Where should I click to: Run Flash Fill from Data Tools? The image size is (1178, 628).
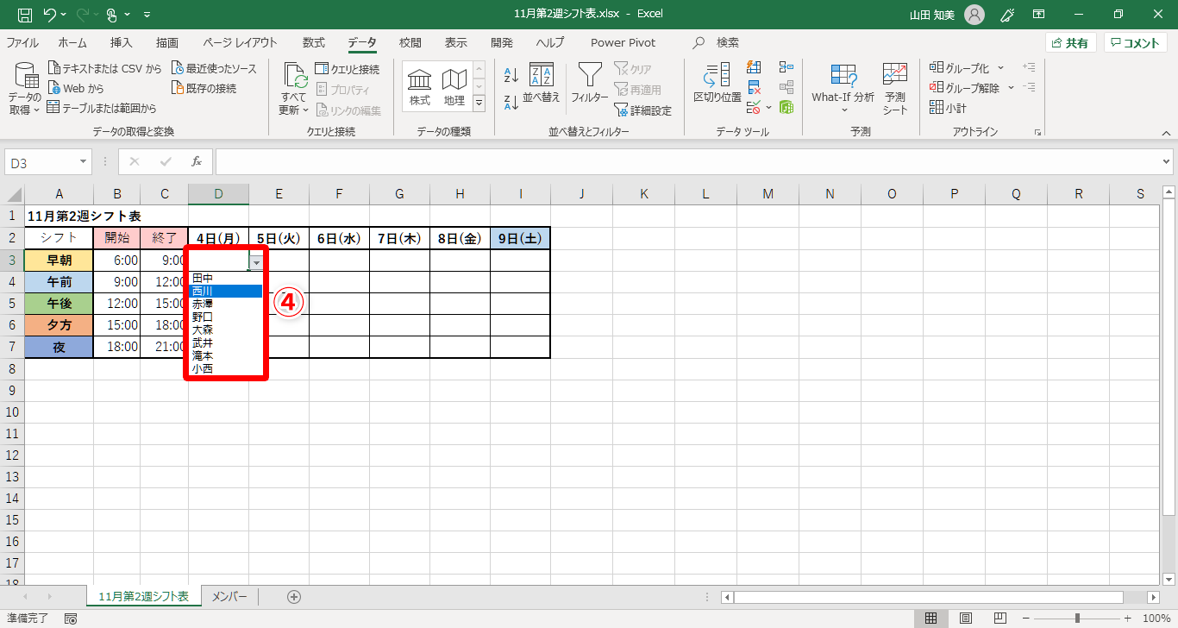(755, 67)
